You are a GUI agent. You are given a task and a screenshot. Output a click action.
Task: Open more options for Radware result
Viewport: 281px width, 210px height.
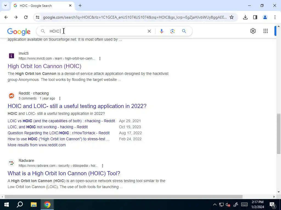tap(103, 166)
